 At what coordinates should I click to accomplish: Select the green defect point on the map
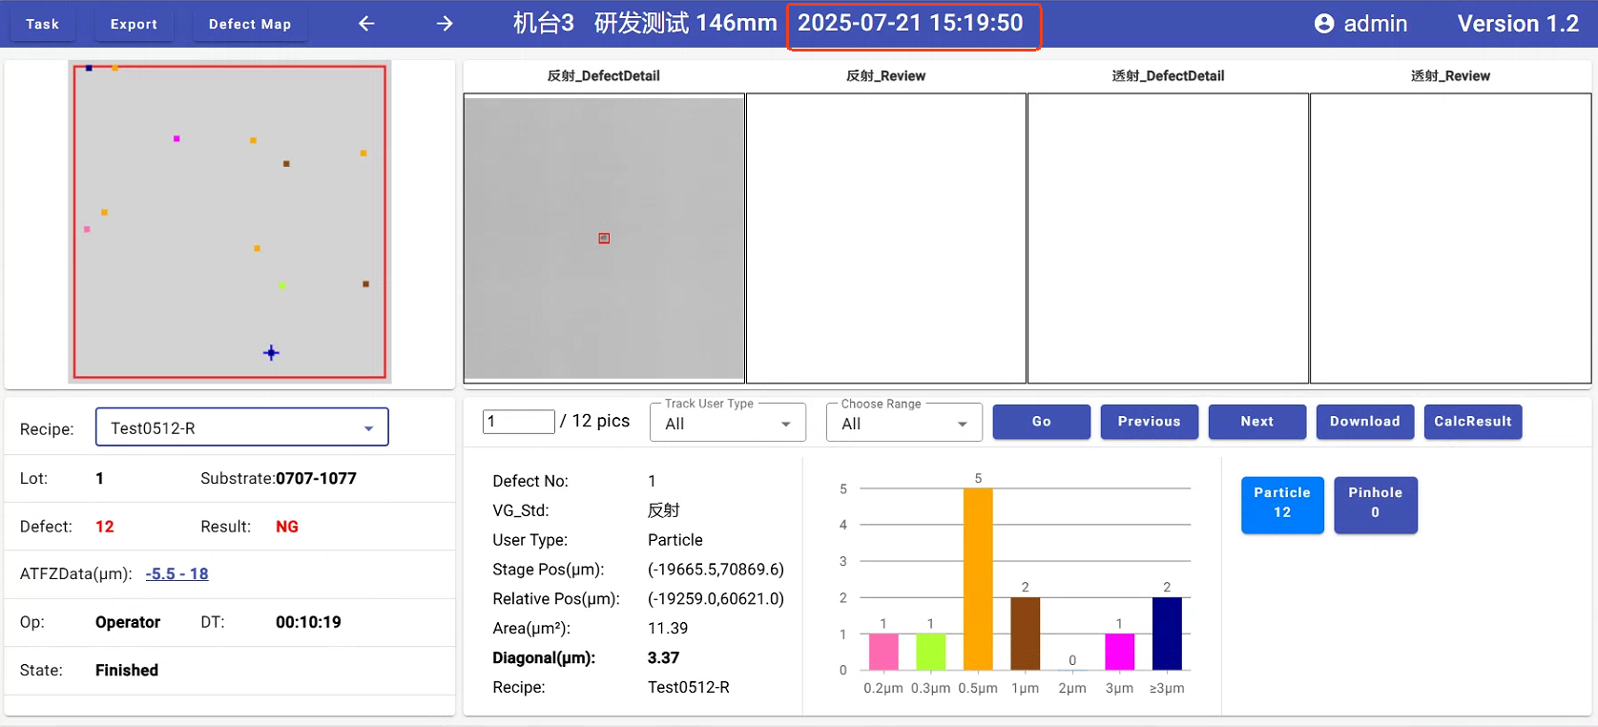coord(281,285)
